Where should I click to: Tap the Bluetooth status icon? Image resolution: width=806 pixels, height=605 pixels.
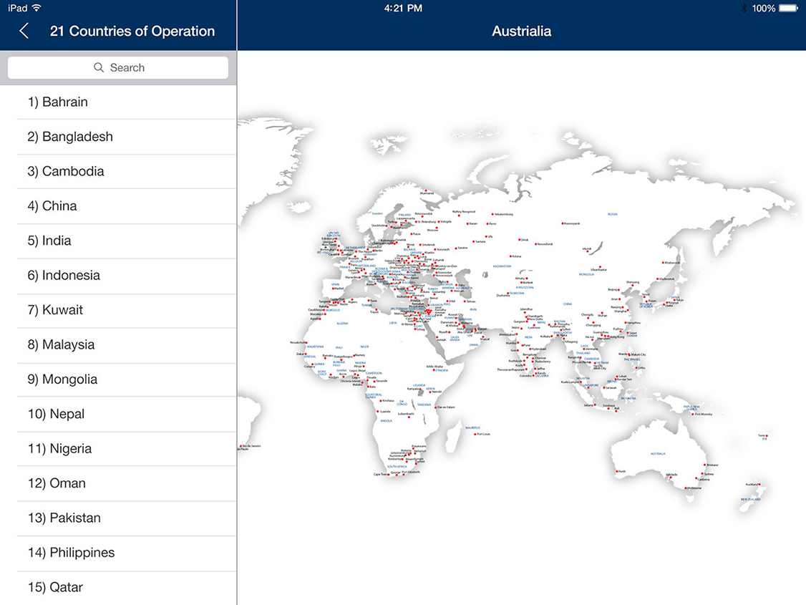click(x=744, y=9)
